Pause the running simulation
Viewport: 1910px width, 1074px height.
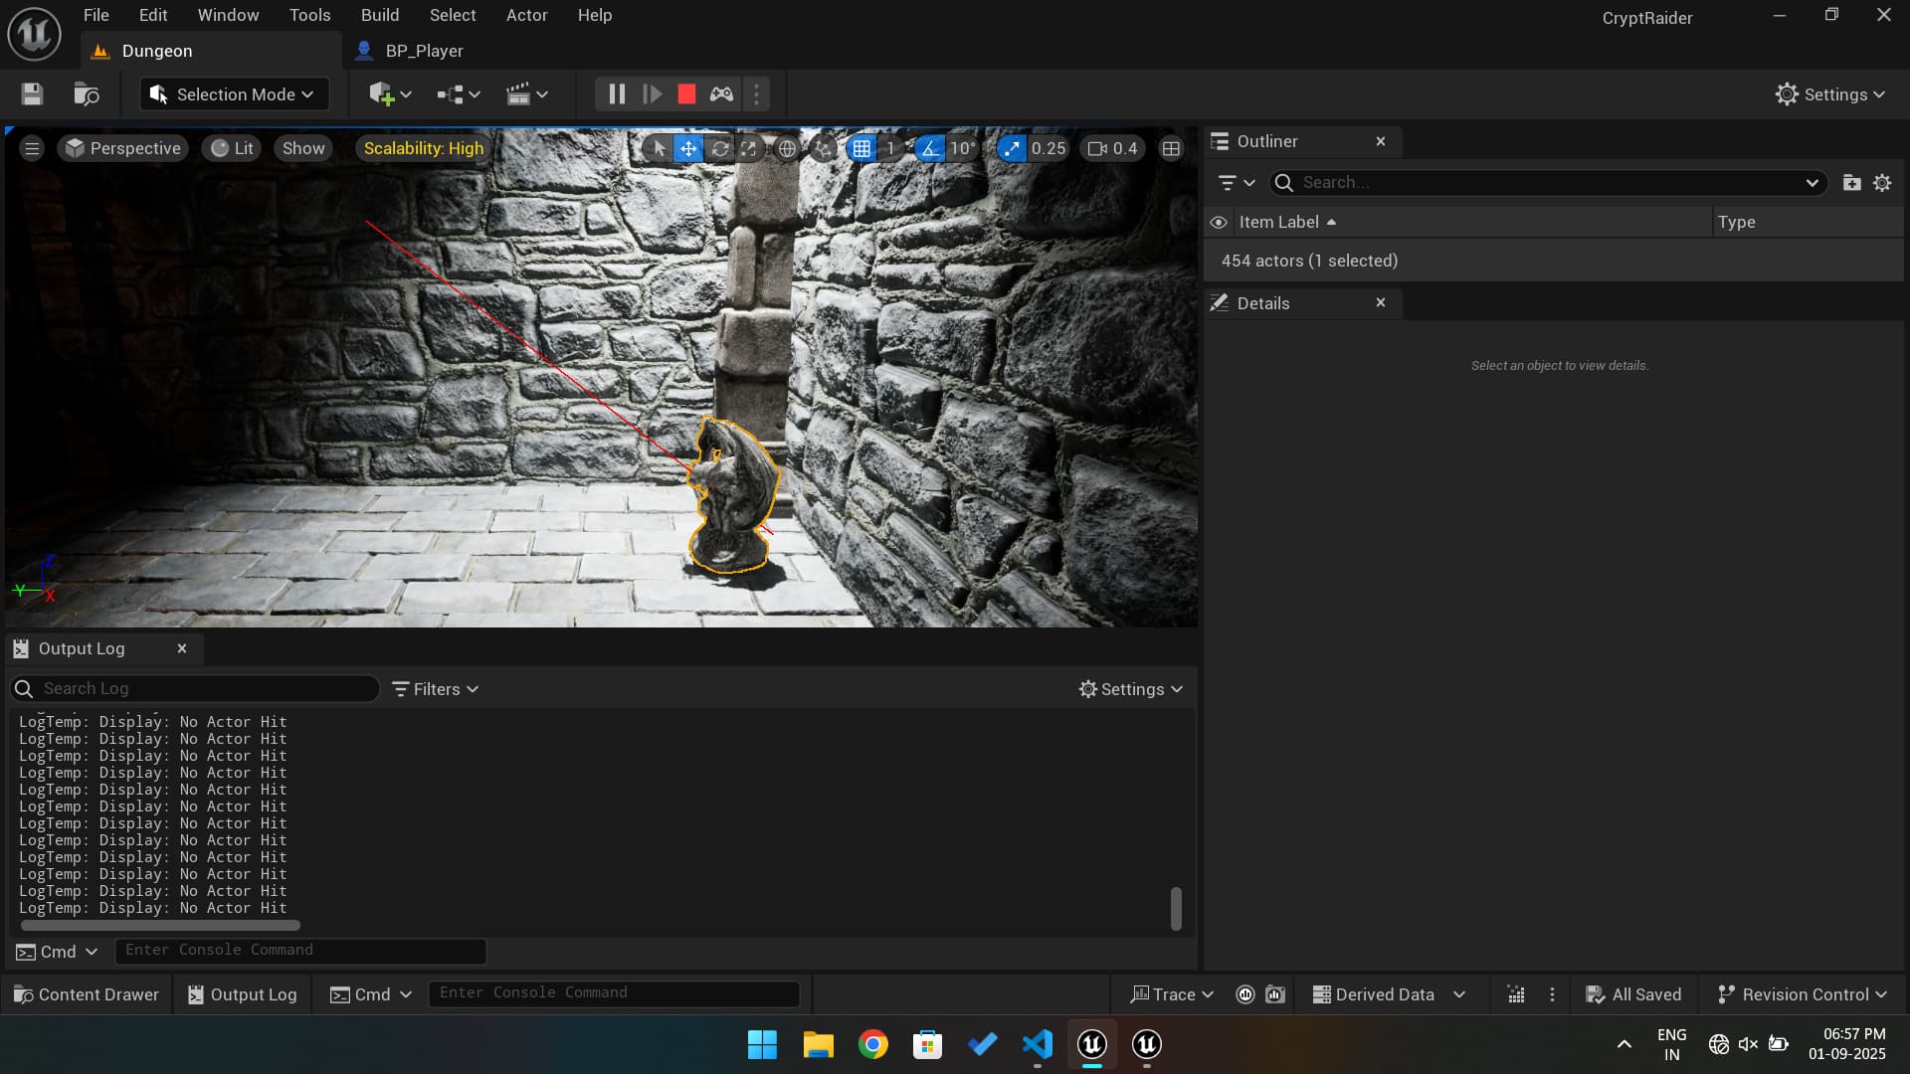click(617, 94)
